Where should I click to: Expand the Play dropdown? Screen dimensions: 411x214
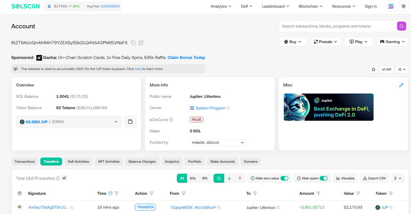(x=359, y=42)
